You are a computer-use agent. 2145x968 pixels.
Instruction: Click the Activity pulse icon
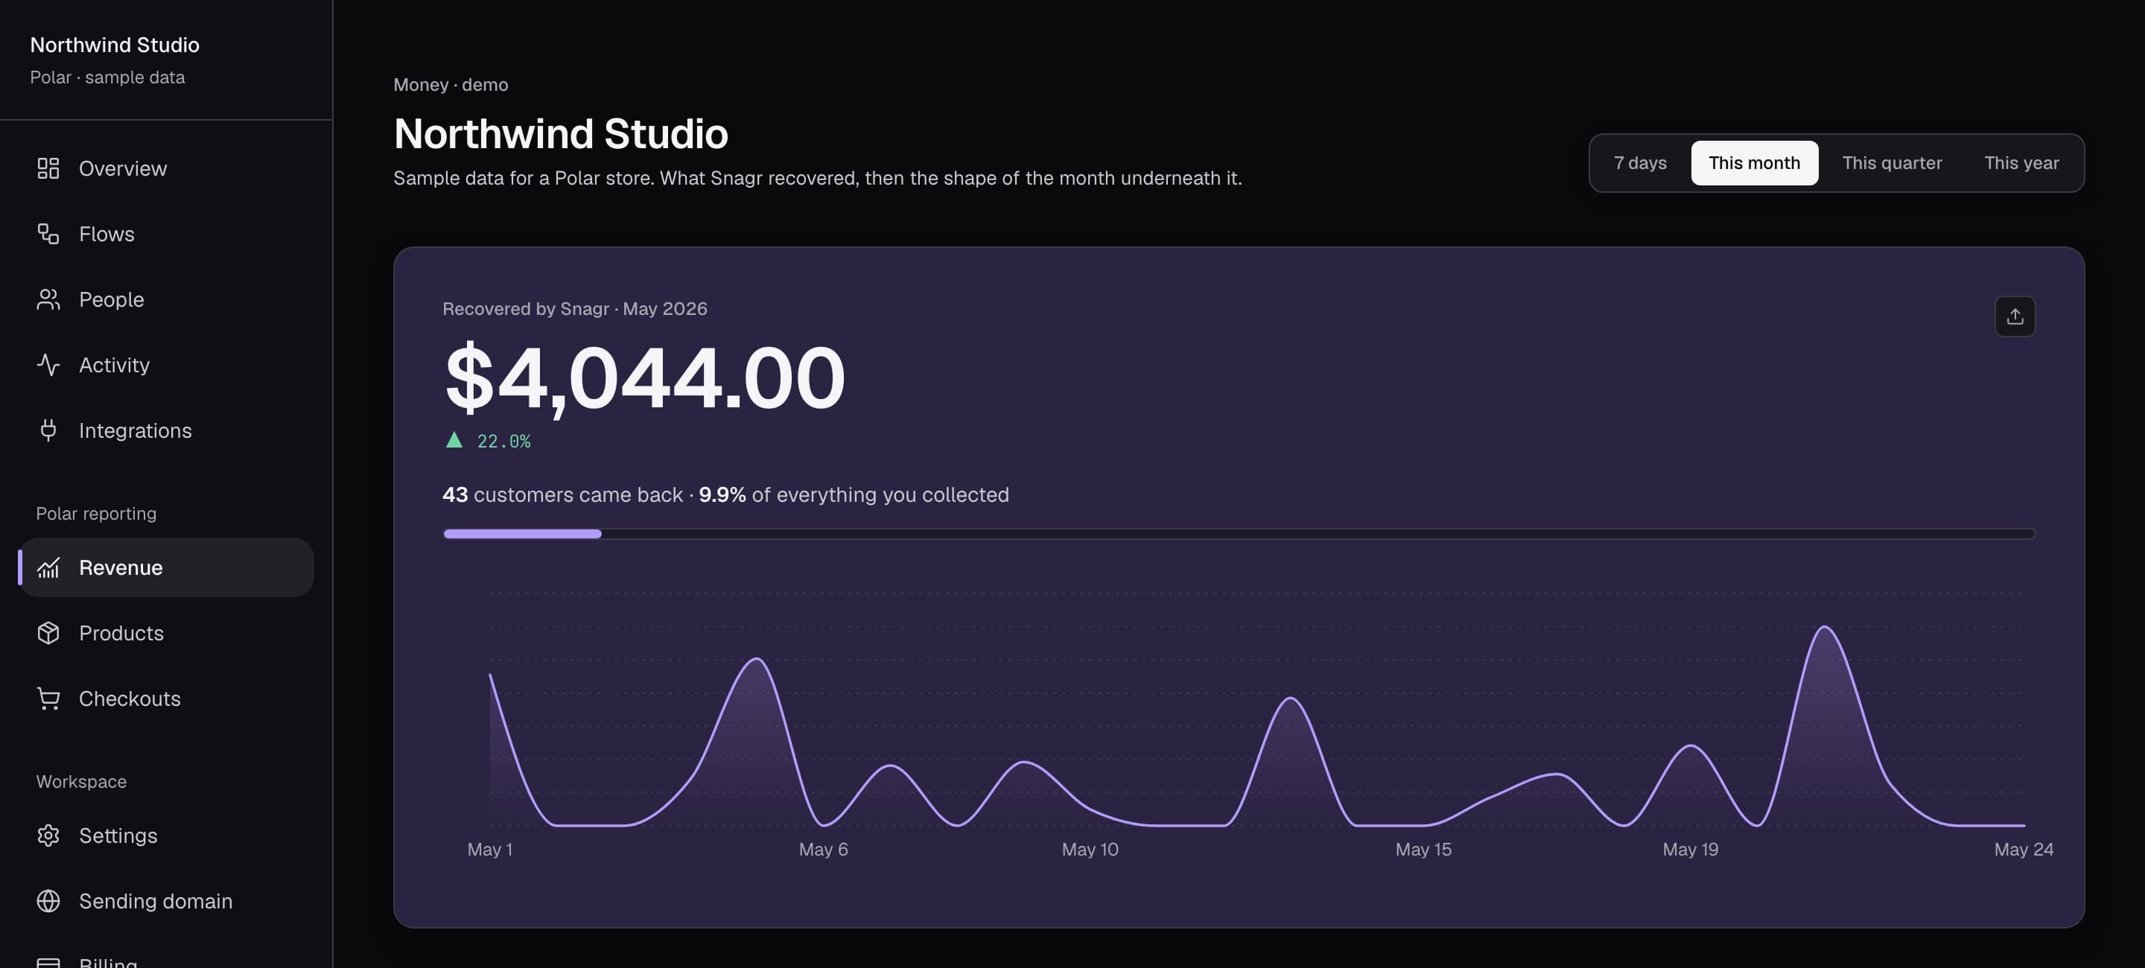pyautogui.click(x=48, y=365)
